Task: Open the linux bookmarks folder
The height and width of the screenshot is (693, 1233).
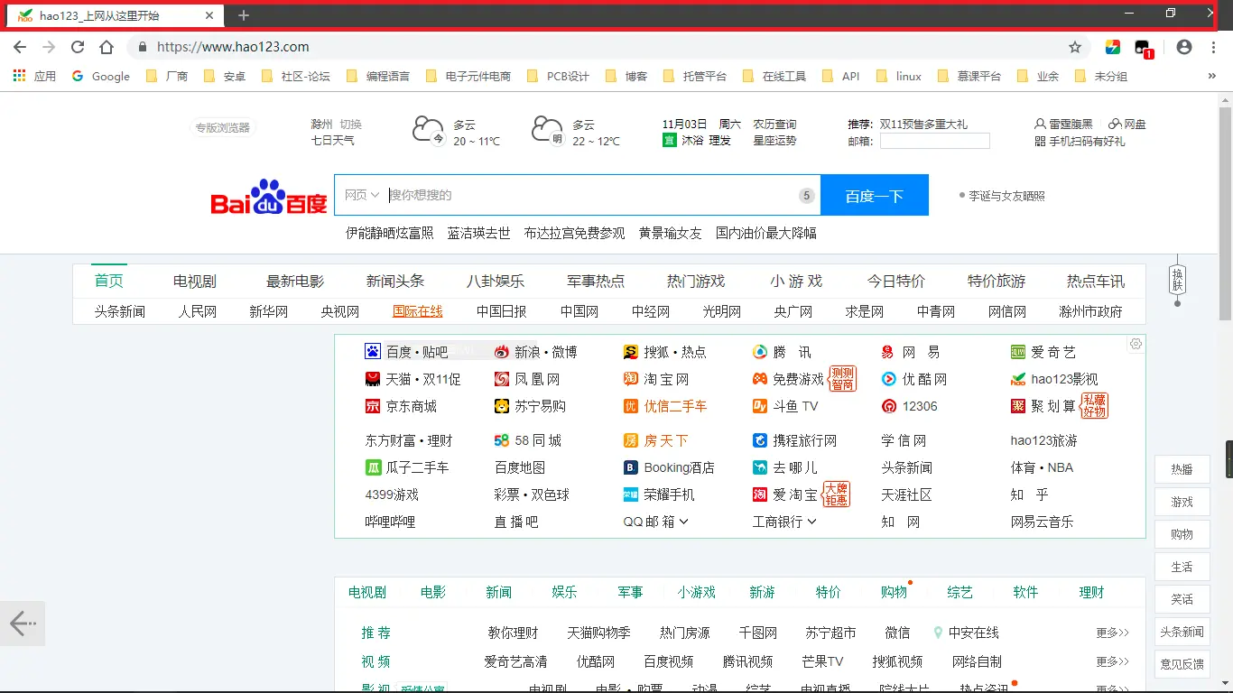Action: pyautogui.click(x=898, y=76)
